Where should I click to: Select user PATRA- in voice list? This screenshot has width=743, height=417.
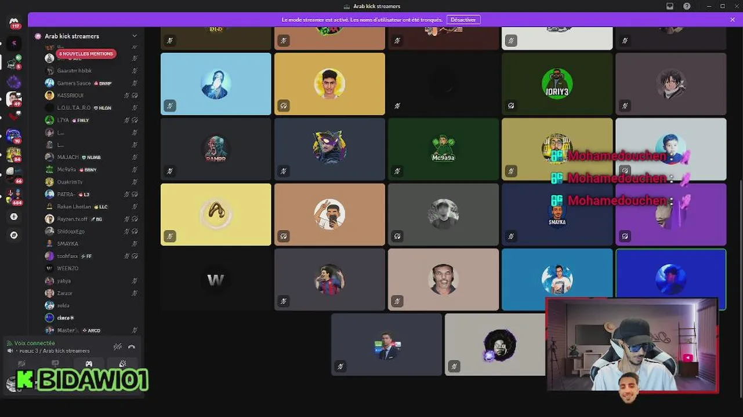[x=91, y=194]
